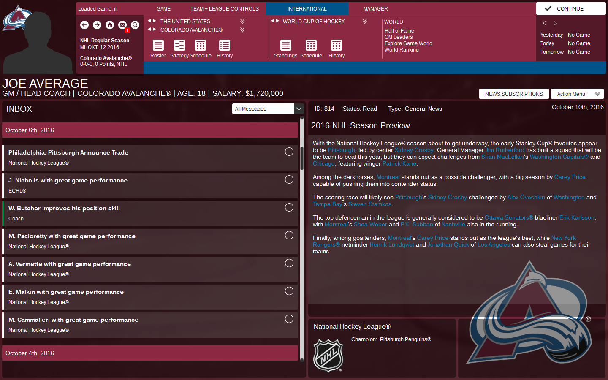608x380 pixels.
Task: Switch to the INTERNATIONAL tab
Action: [307, 9]
